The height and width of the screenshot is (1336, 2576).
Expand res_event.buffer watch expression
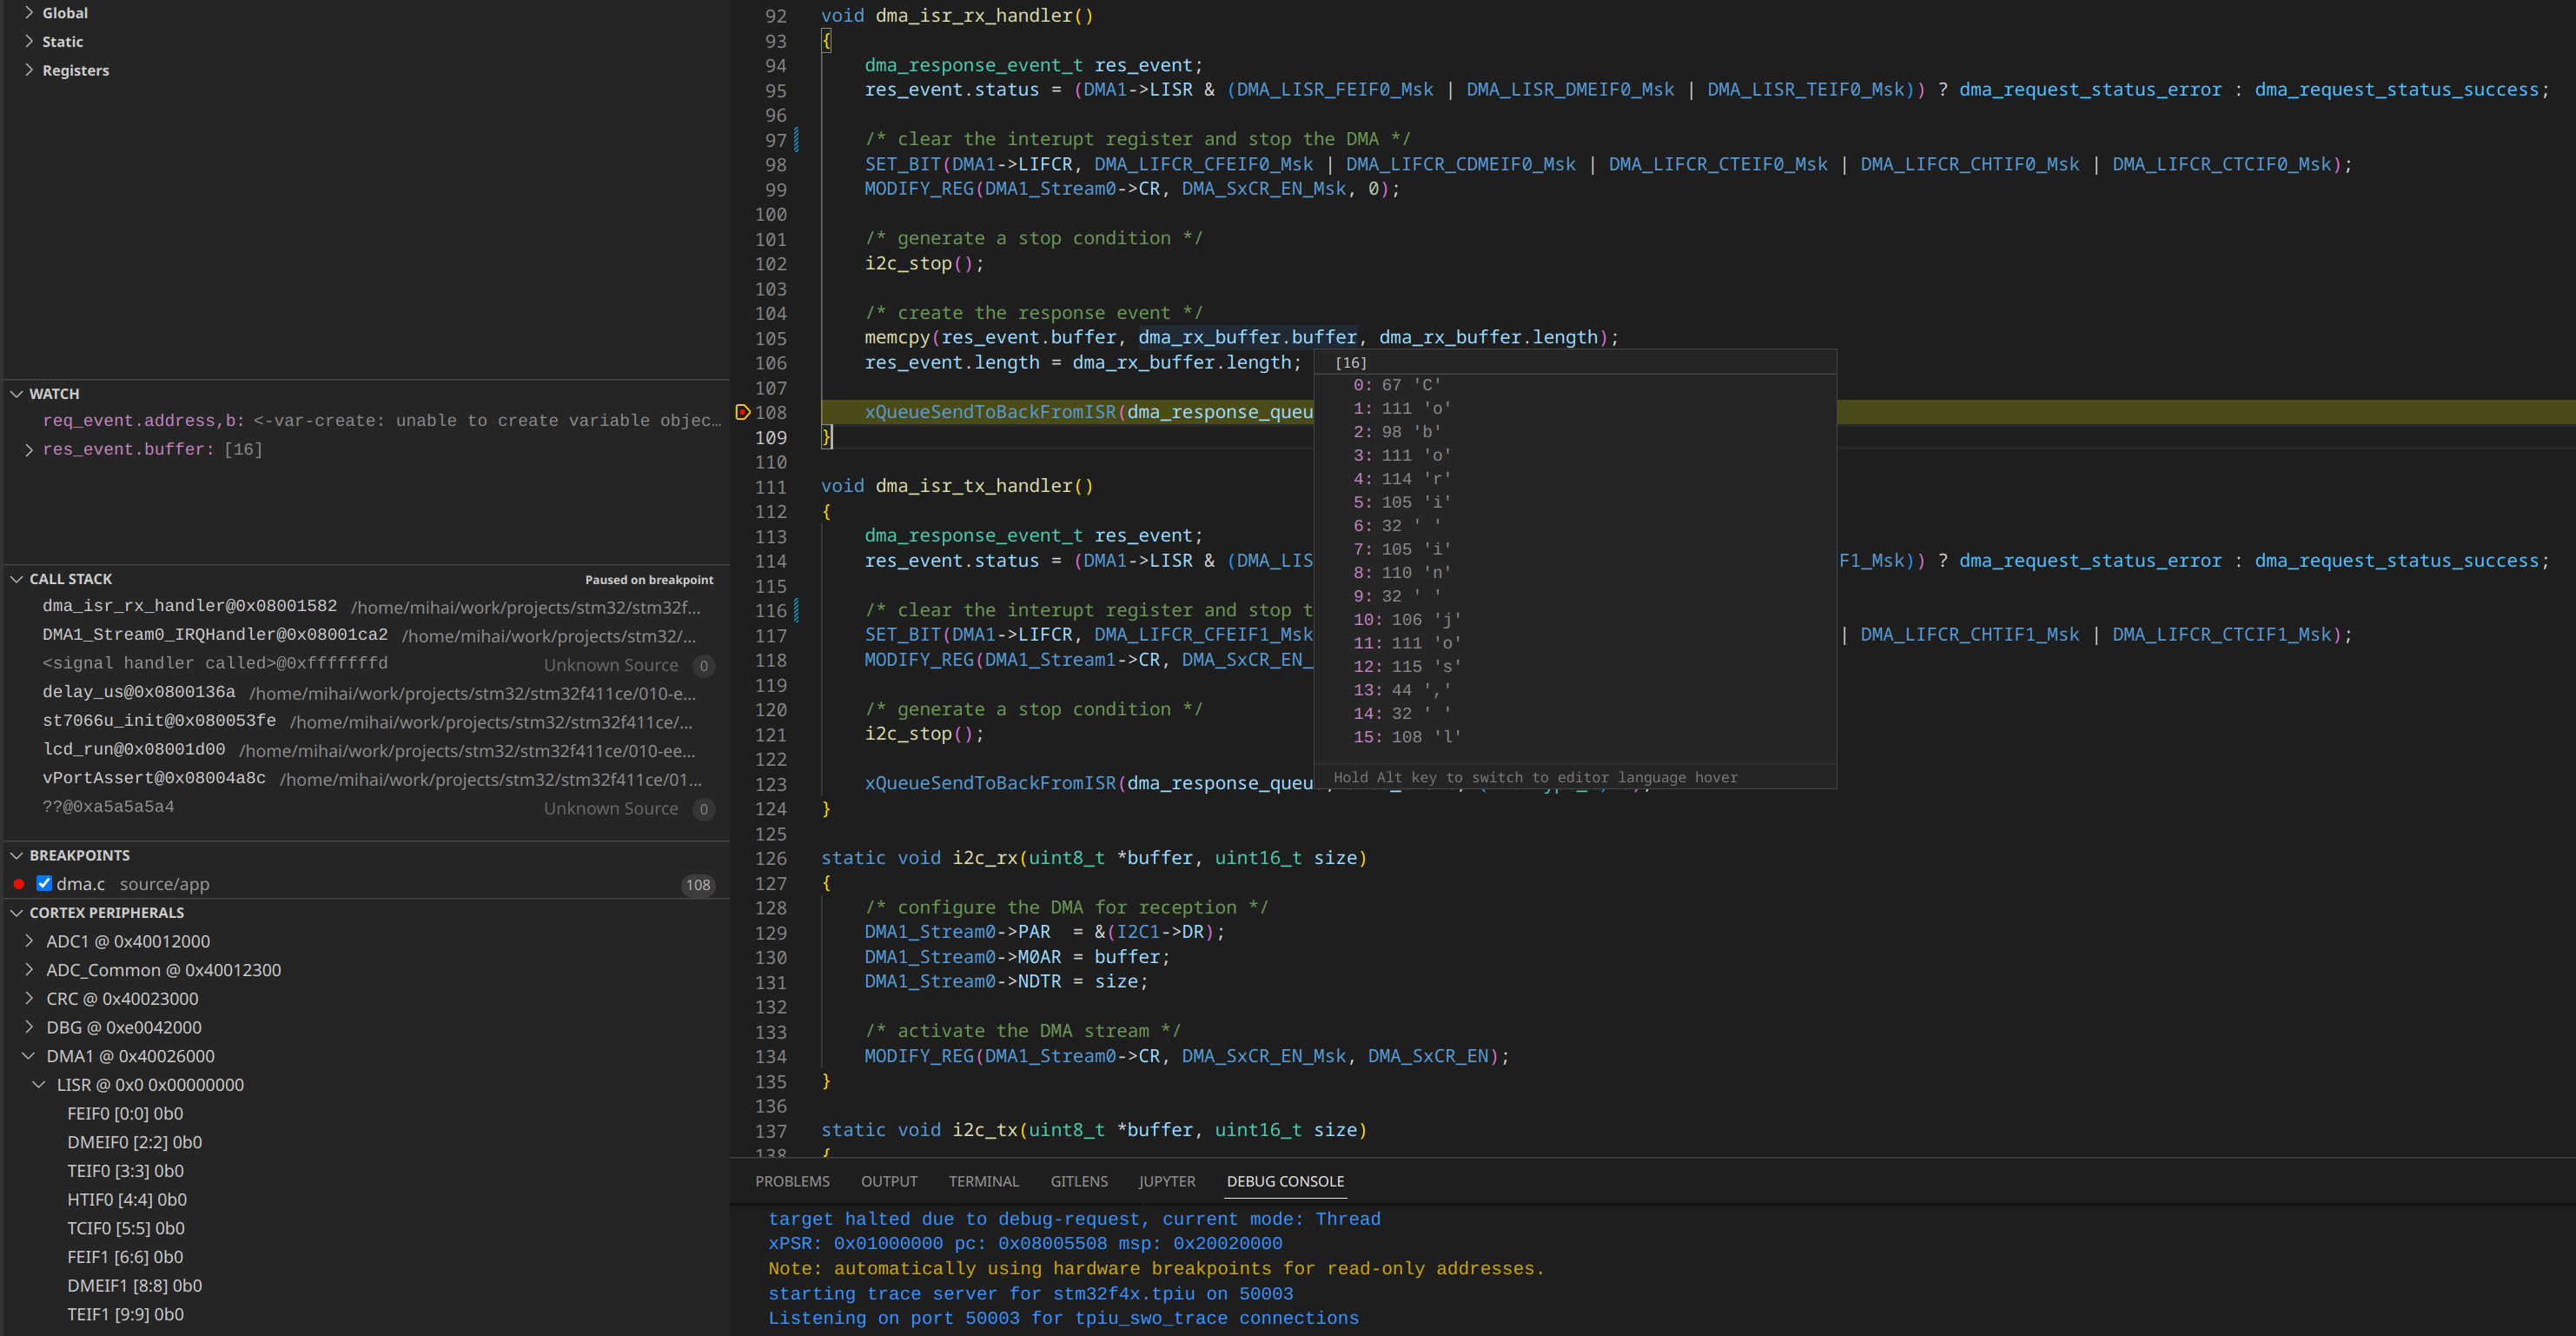coord(29,450)
